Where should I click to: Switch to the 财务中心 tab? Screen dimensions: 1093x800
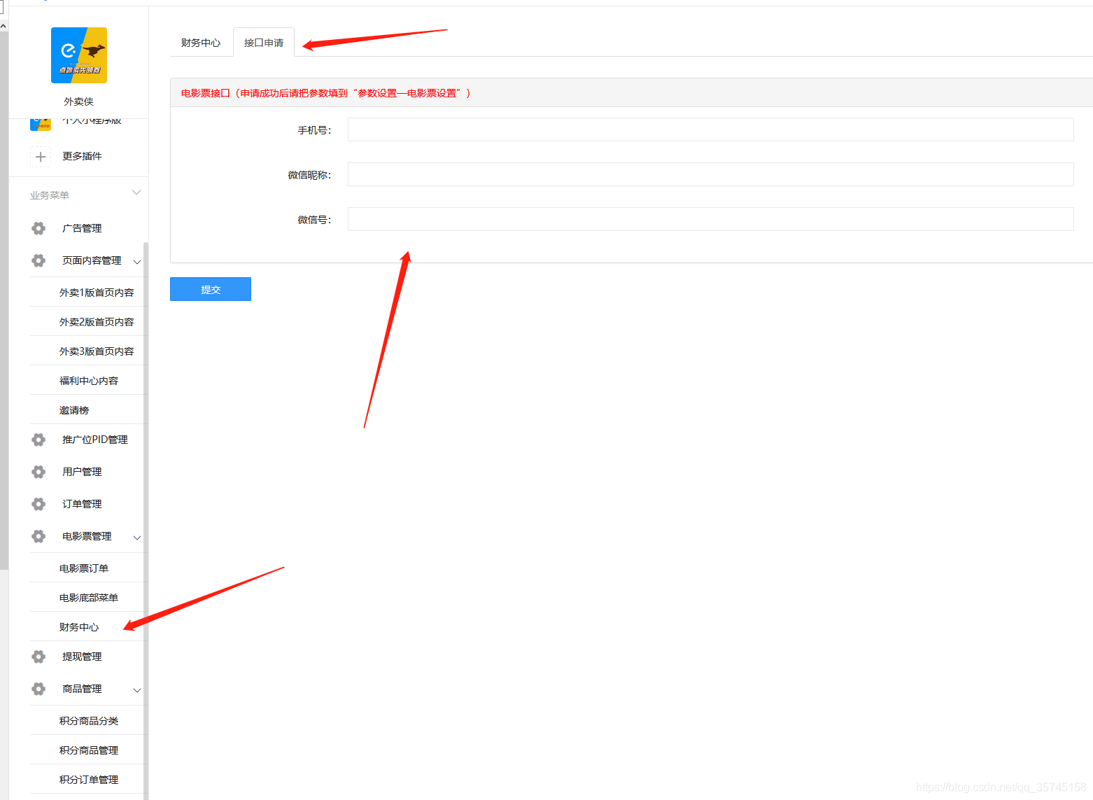201,43
